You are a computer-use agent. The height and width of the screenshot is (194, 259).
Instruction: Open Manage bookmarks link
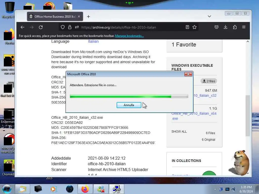coord(129,36)
